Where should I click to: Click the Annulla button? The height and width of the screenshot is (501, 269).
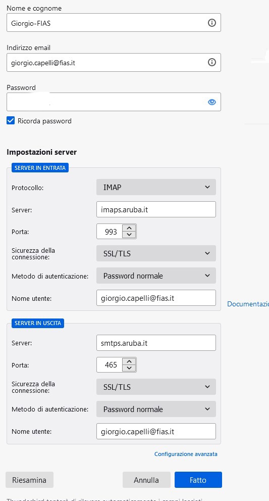[146, 480]
